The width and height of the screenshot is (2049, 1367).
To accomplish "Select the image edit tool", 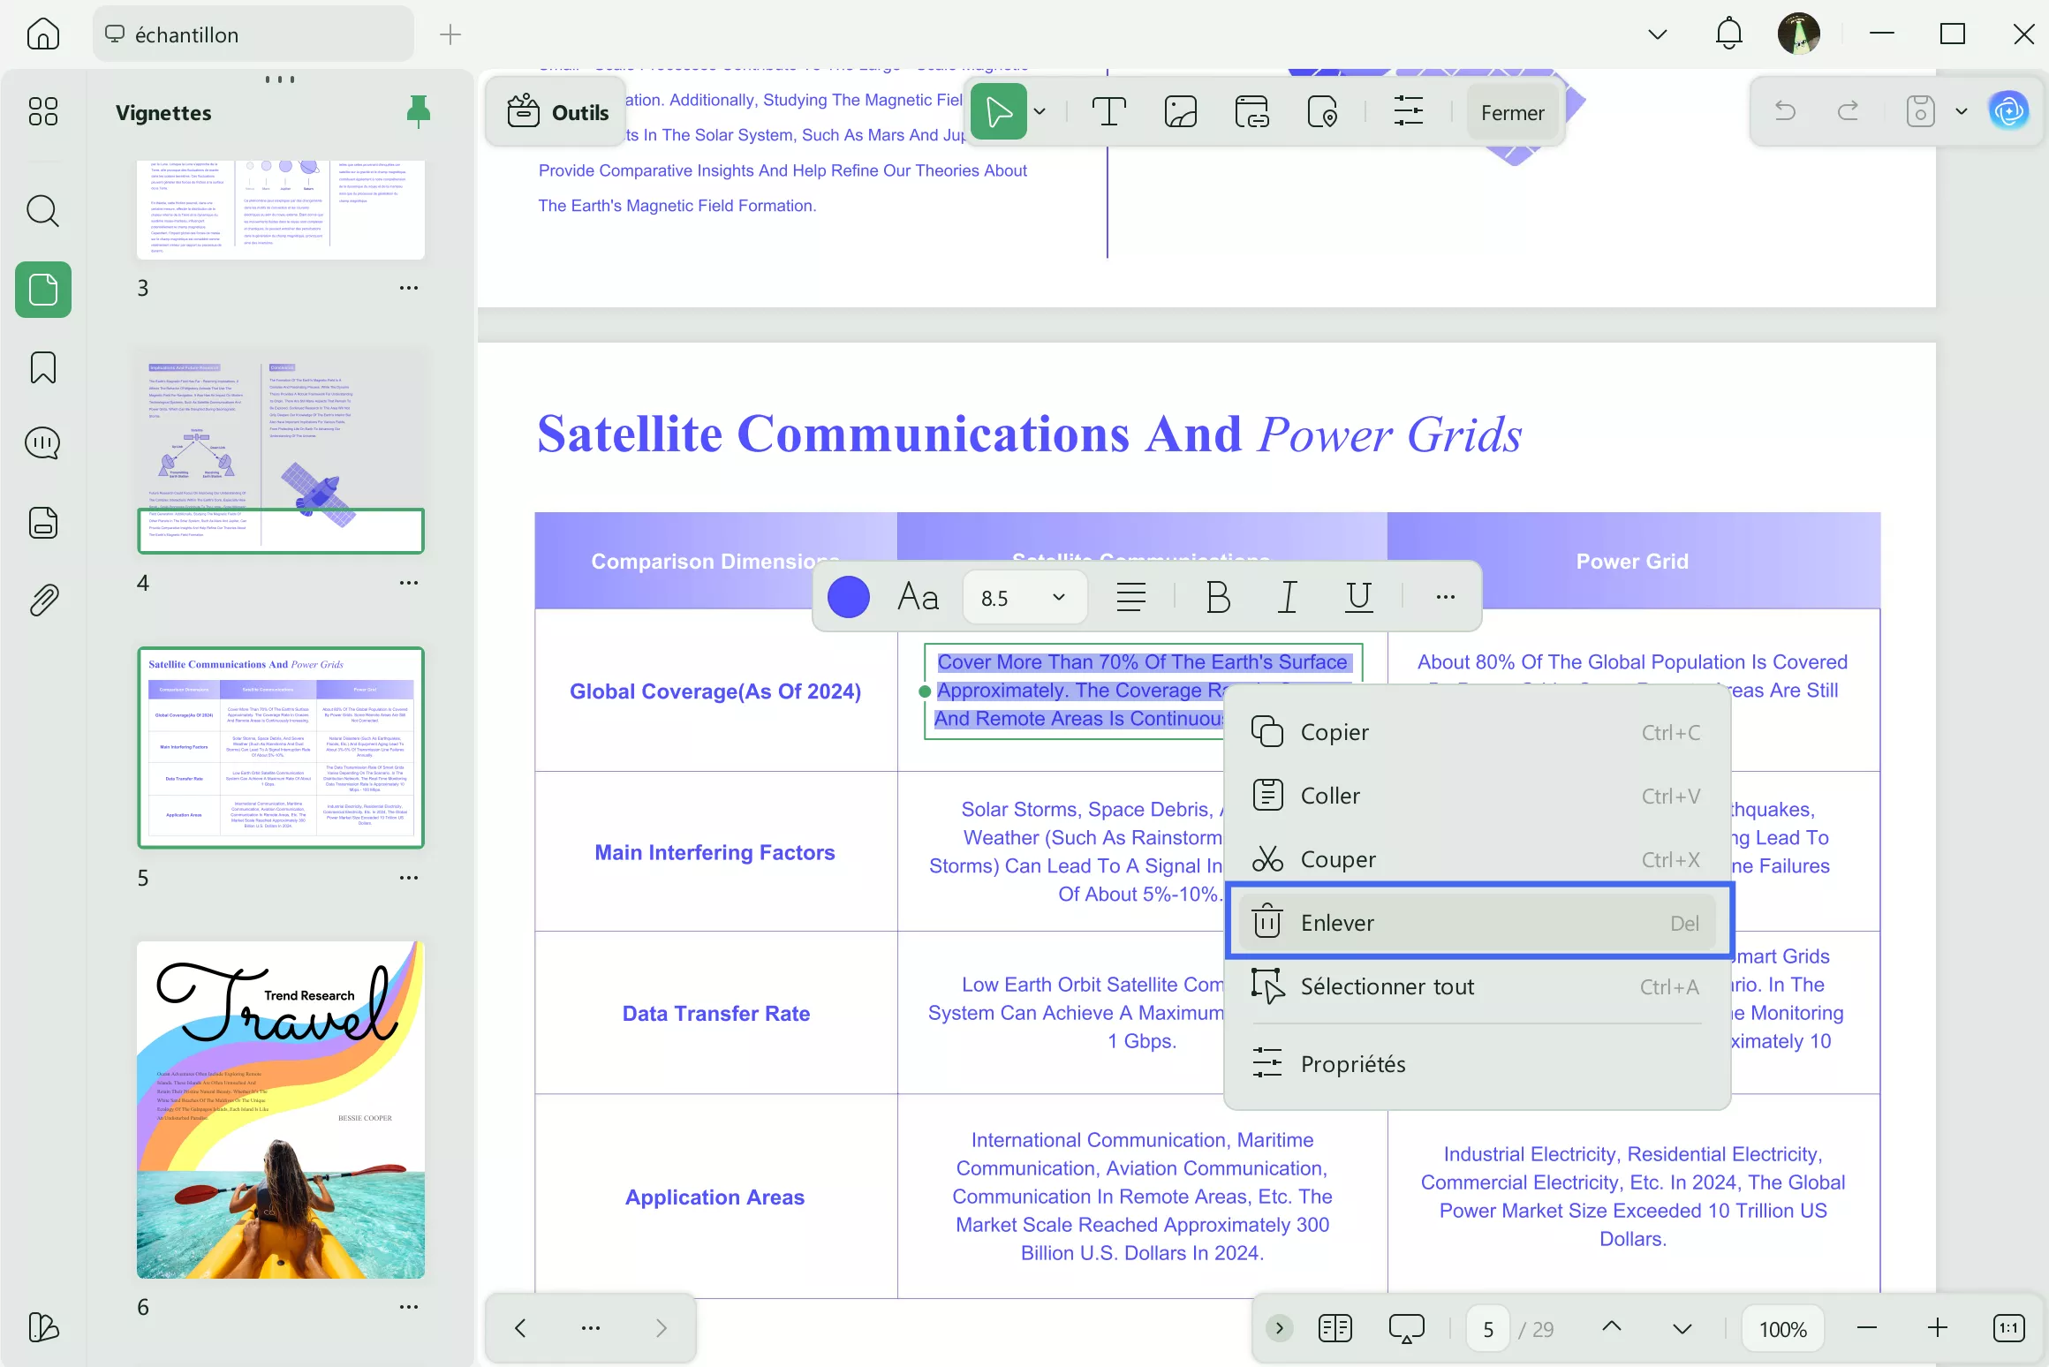I will tap(1180, 112).
